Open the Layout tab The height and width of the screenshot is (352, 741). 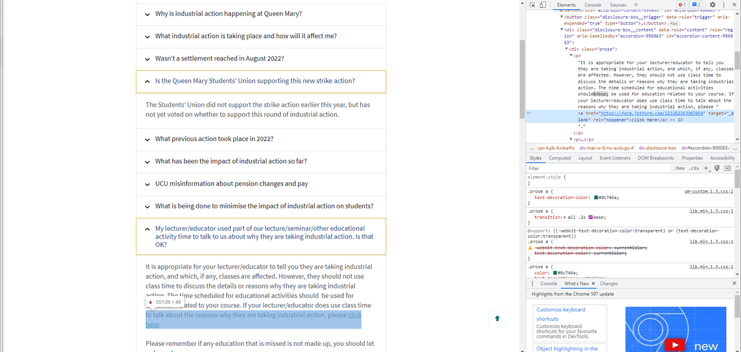point(585,158)
